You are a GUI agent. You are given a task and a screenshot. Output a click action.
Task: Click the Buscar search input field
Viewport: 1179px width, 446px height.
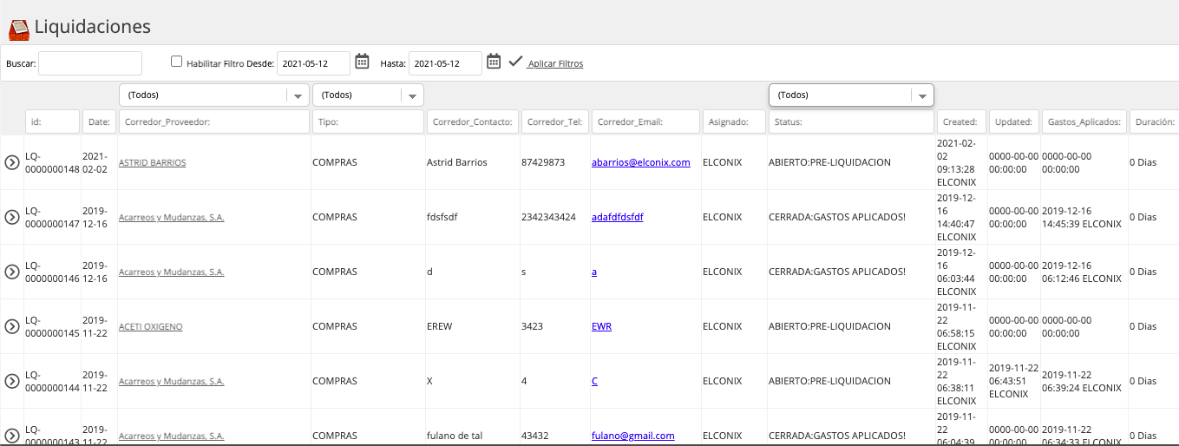pyautogui.click(x=90, y=63)
